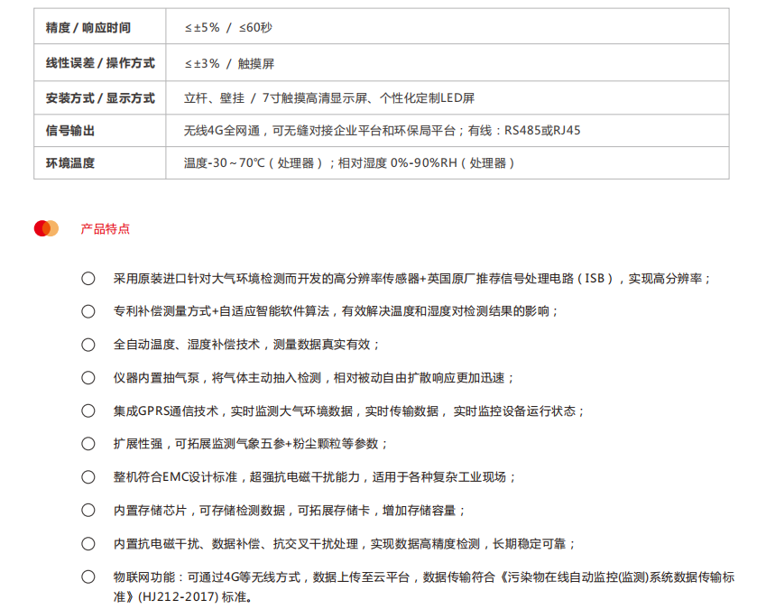Image resolution: width=766 pixels, height=609 pixels.
Task: Click bullet circle beside ISB sensor feature
Action: point(88,279)
